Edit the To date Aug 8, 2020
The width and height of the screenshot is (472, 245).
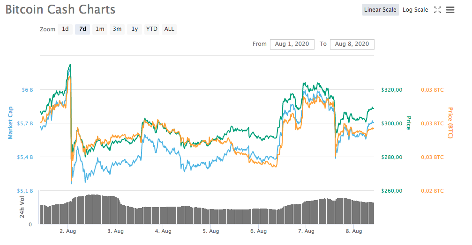click(352, 44)
